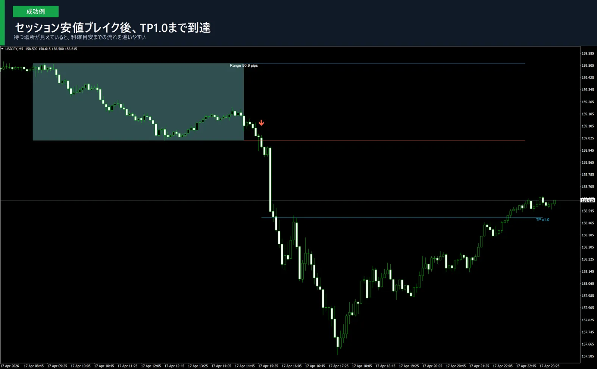Click the 158.385 price axis label
The image size is (597, 369).
coord(588,235)
